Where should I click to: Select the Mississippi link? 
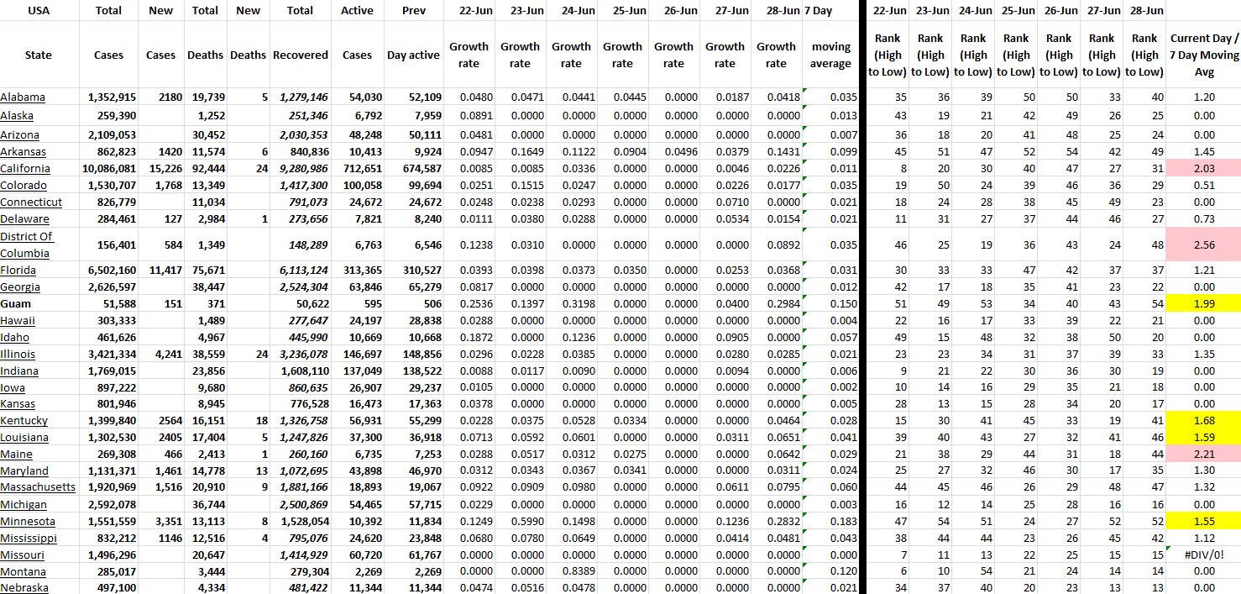(x=29, y=538)
